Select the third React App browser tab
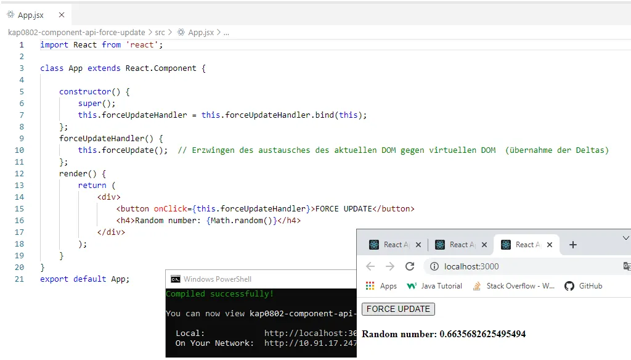631x360 pixels. pyautogui.click(x=527, y=245)
